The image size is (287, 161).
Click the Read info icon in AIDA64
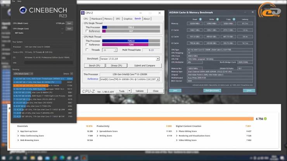point(200,19)
